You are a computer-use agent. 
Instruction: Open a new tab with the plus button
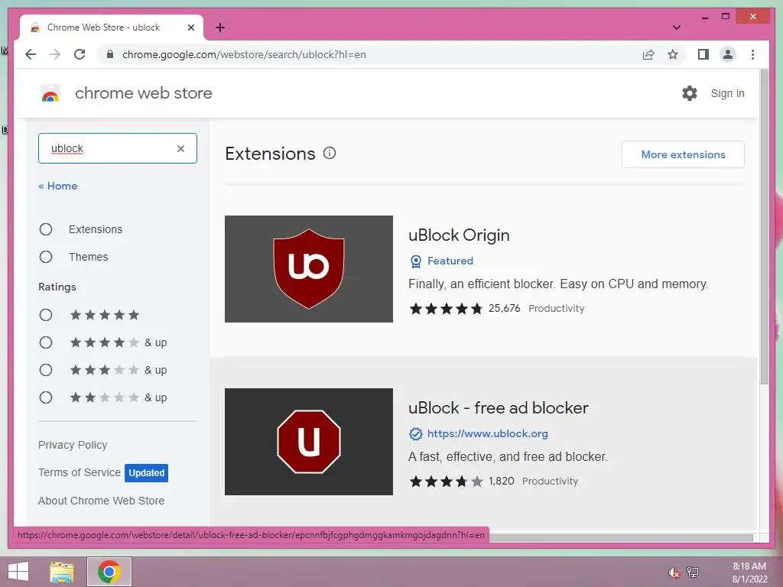[x=220, y=28]
